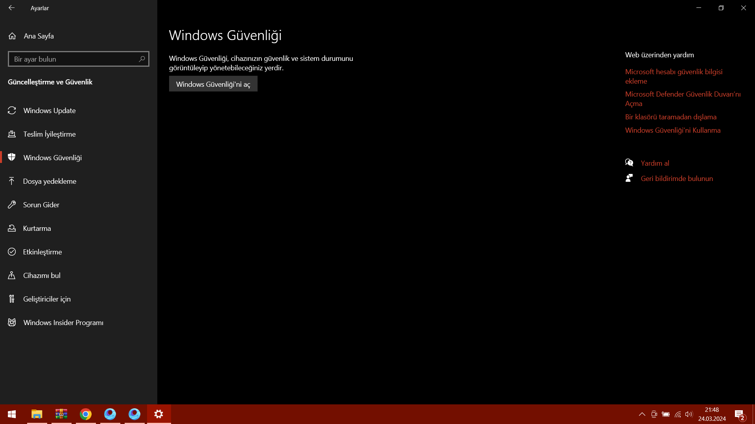Image resolution: width=755 pixels, height=424 pixels.
Task: Click the volume speaker tray icon
Action: 689,414
